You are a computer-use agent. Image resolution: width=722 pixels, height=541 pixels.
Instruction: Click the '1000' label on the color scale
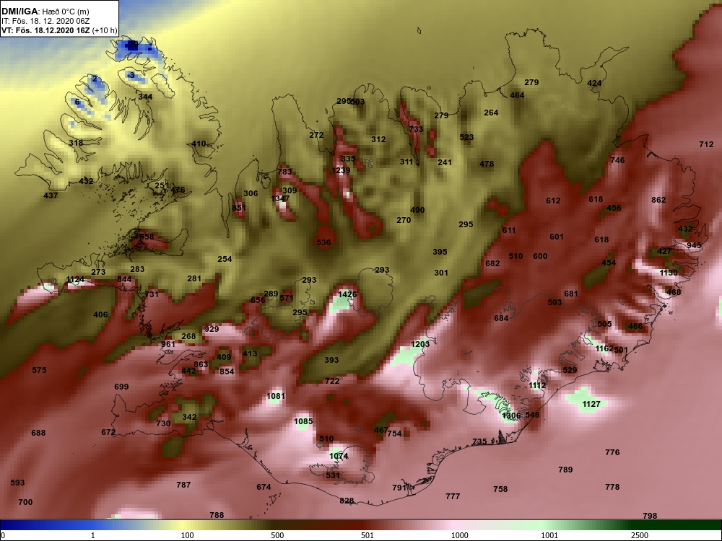pyautogui.click(x=459, y=535)
